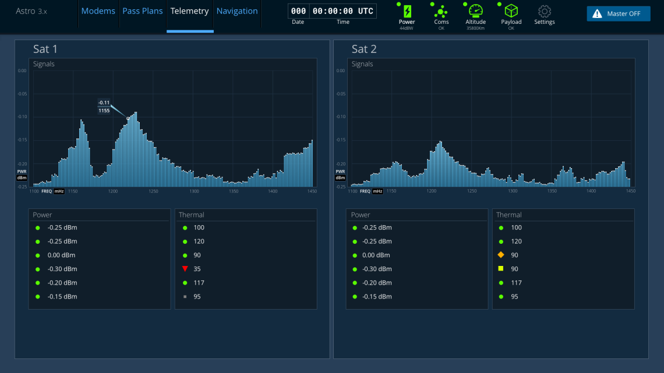664x373 pixels.
Task: Open the Power status icon
Action: click(407, 12)
